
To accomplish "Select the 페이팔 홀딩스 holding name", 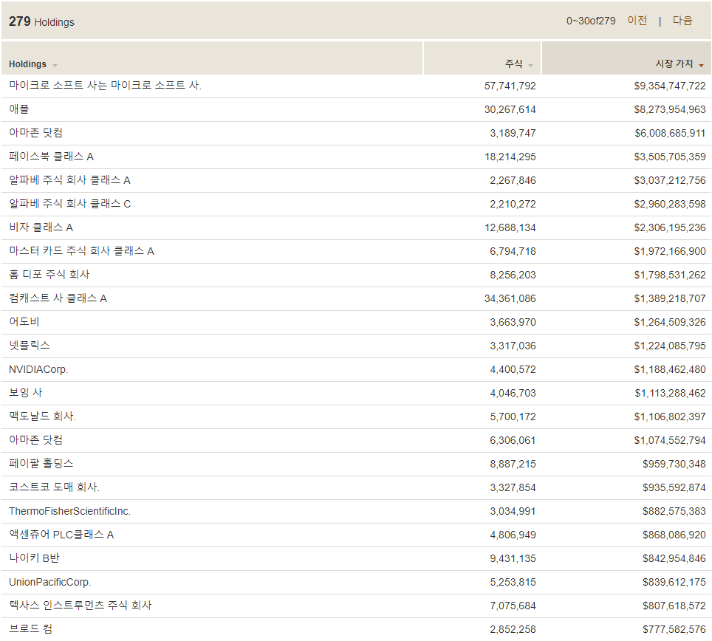I will pos(41,463).
